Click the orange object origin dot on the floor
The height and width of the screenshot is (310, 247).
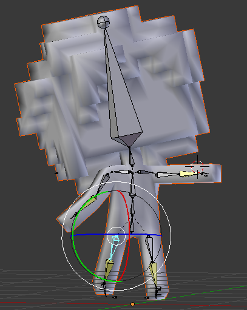(132, 304)
